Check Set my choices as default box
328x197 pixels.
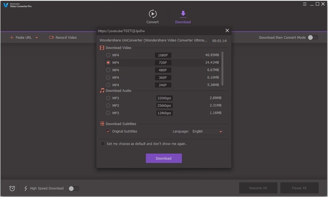103,144
